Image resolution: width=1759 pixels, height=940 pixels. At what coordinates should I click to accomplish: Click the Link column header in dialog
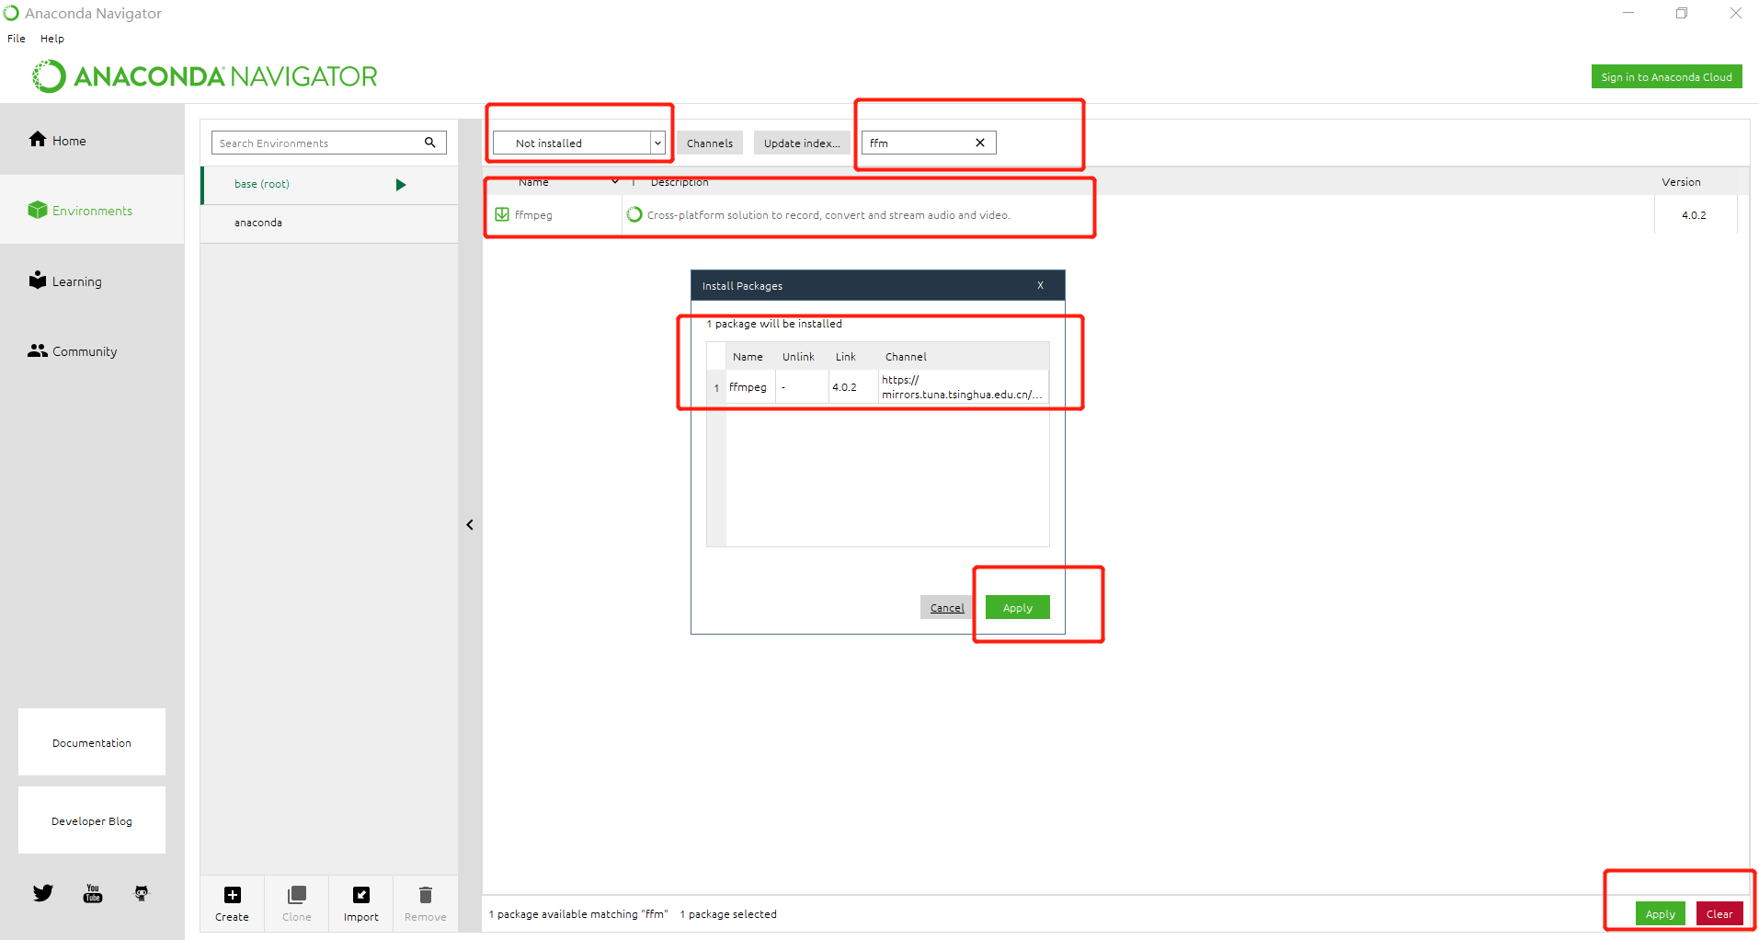click(845, 357)
